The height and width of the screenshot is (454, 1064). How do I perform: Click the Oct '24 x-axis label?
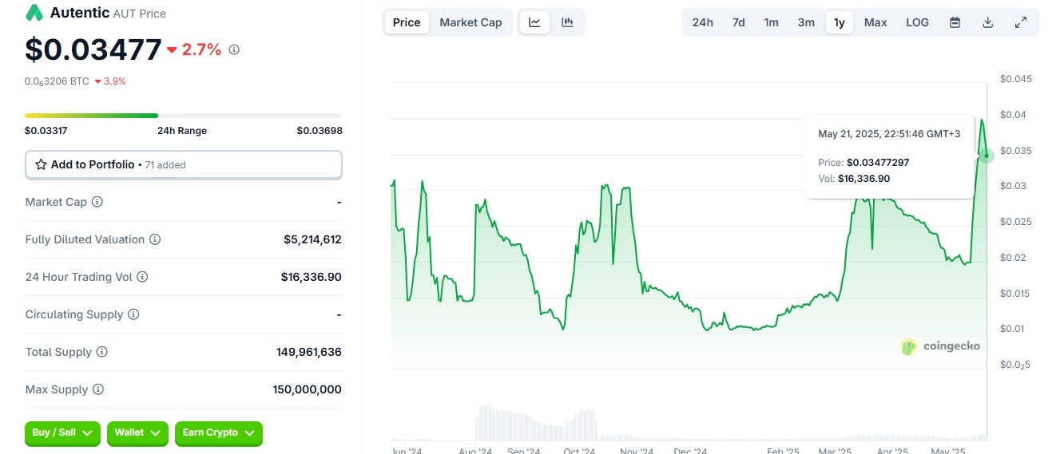(579, 450)
